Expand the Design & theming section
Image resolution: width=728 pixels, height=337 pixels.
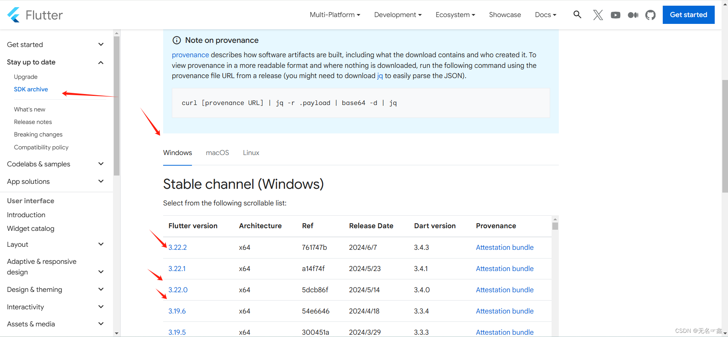coord(55,290)
